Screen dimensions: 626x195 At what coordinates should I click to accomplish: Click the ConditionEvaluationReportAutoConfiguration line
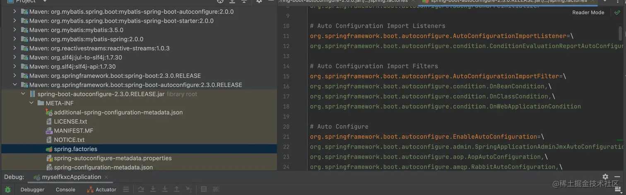pos(467,46)
